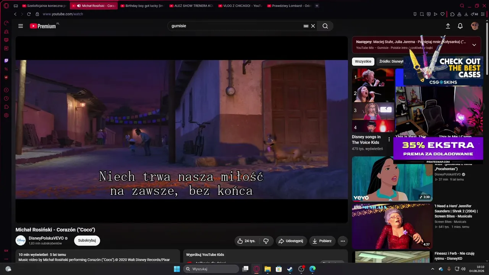Open the YouTube upload/create button
This screenshot has height=275, width=489.
coord(448,26)
